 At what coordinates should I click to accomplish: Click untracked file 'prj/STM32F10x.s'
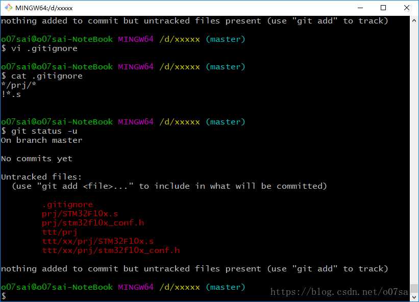[80, 214]
